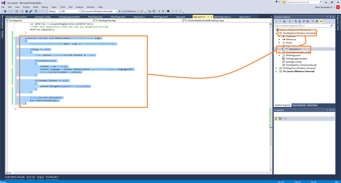Open the Output bottom tab
The height and width of the screenshot is (183, 341).
coord(40,177)
